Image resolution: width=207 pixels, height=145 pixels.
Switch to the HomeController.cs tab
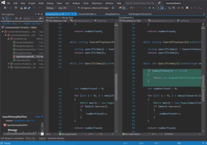[87, 14]
